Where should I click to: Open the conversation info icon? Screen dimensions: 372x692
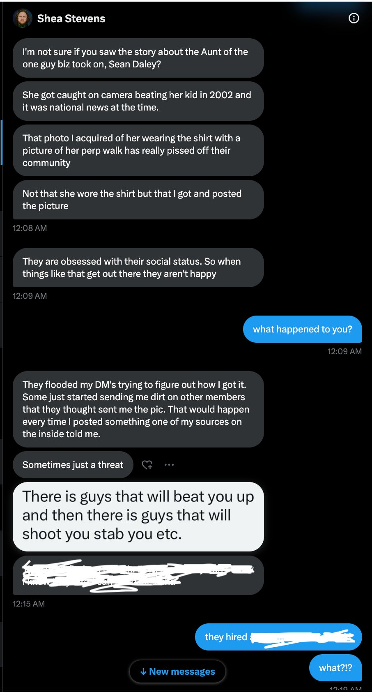point(354,18)
